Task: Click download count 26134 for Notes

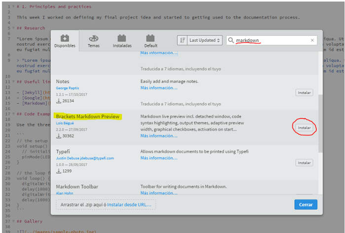Action: [x=68, y=101]
